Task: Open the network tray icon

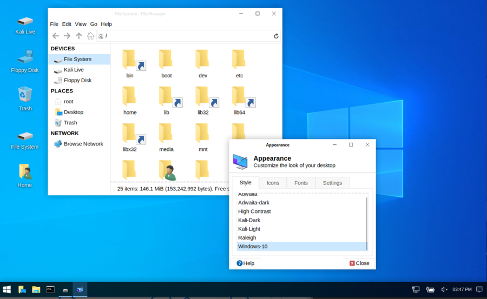Action: click(416, 289)
